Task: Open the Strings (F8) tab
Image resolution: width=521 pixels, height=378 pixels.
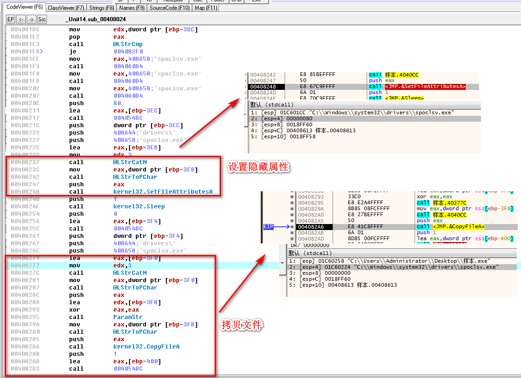Action: [x=102, y=7]
